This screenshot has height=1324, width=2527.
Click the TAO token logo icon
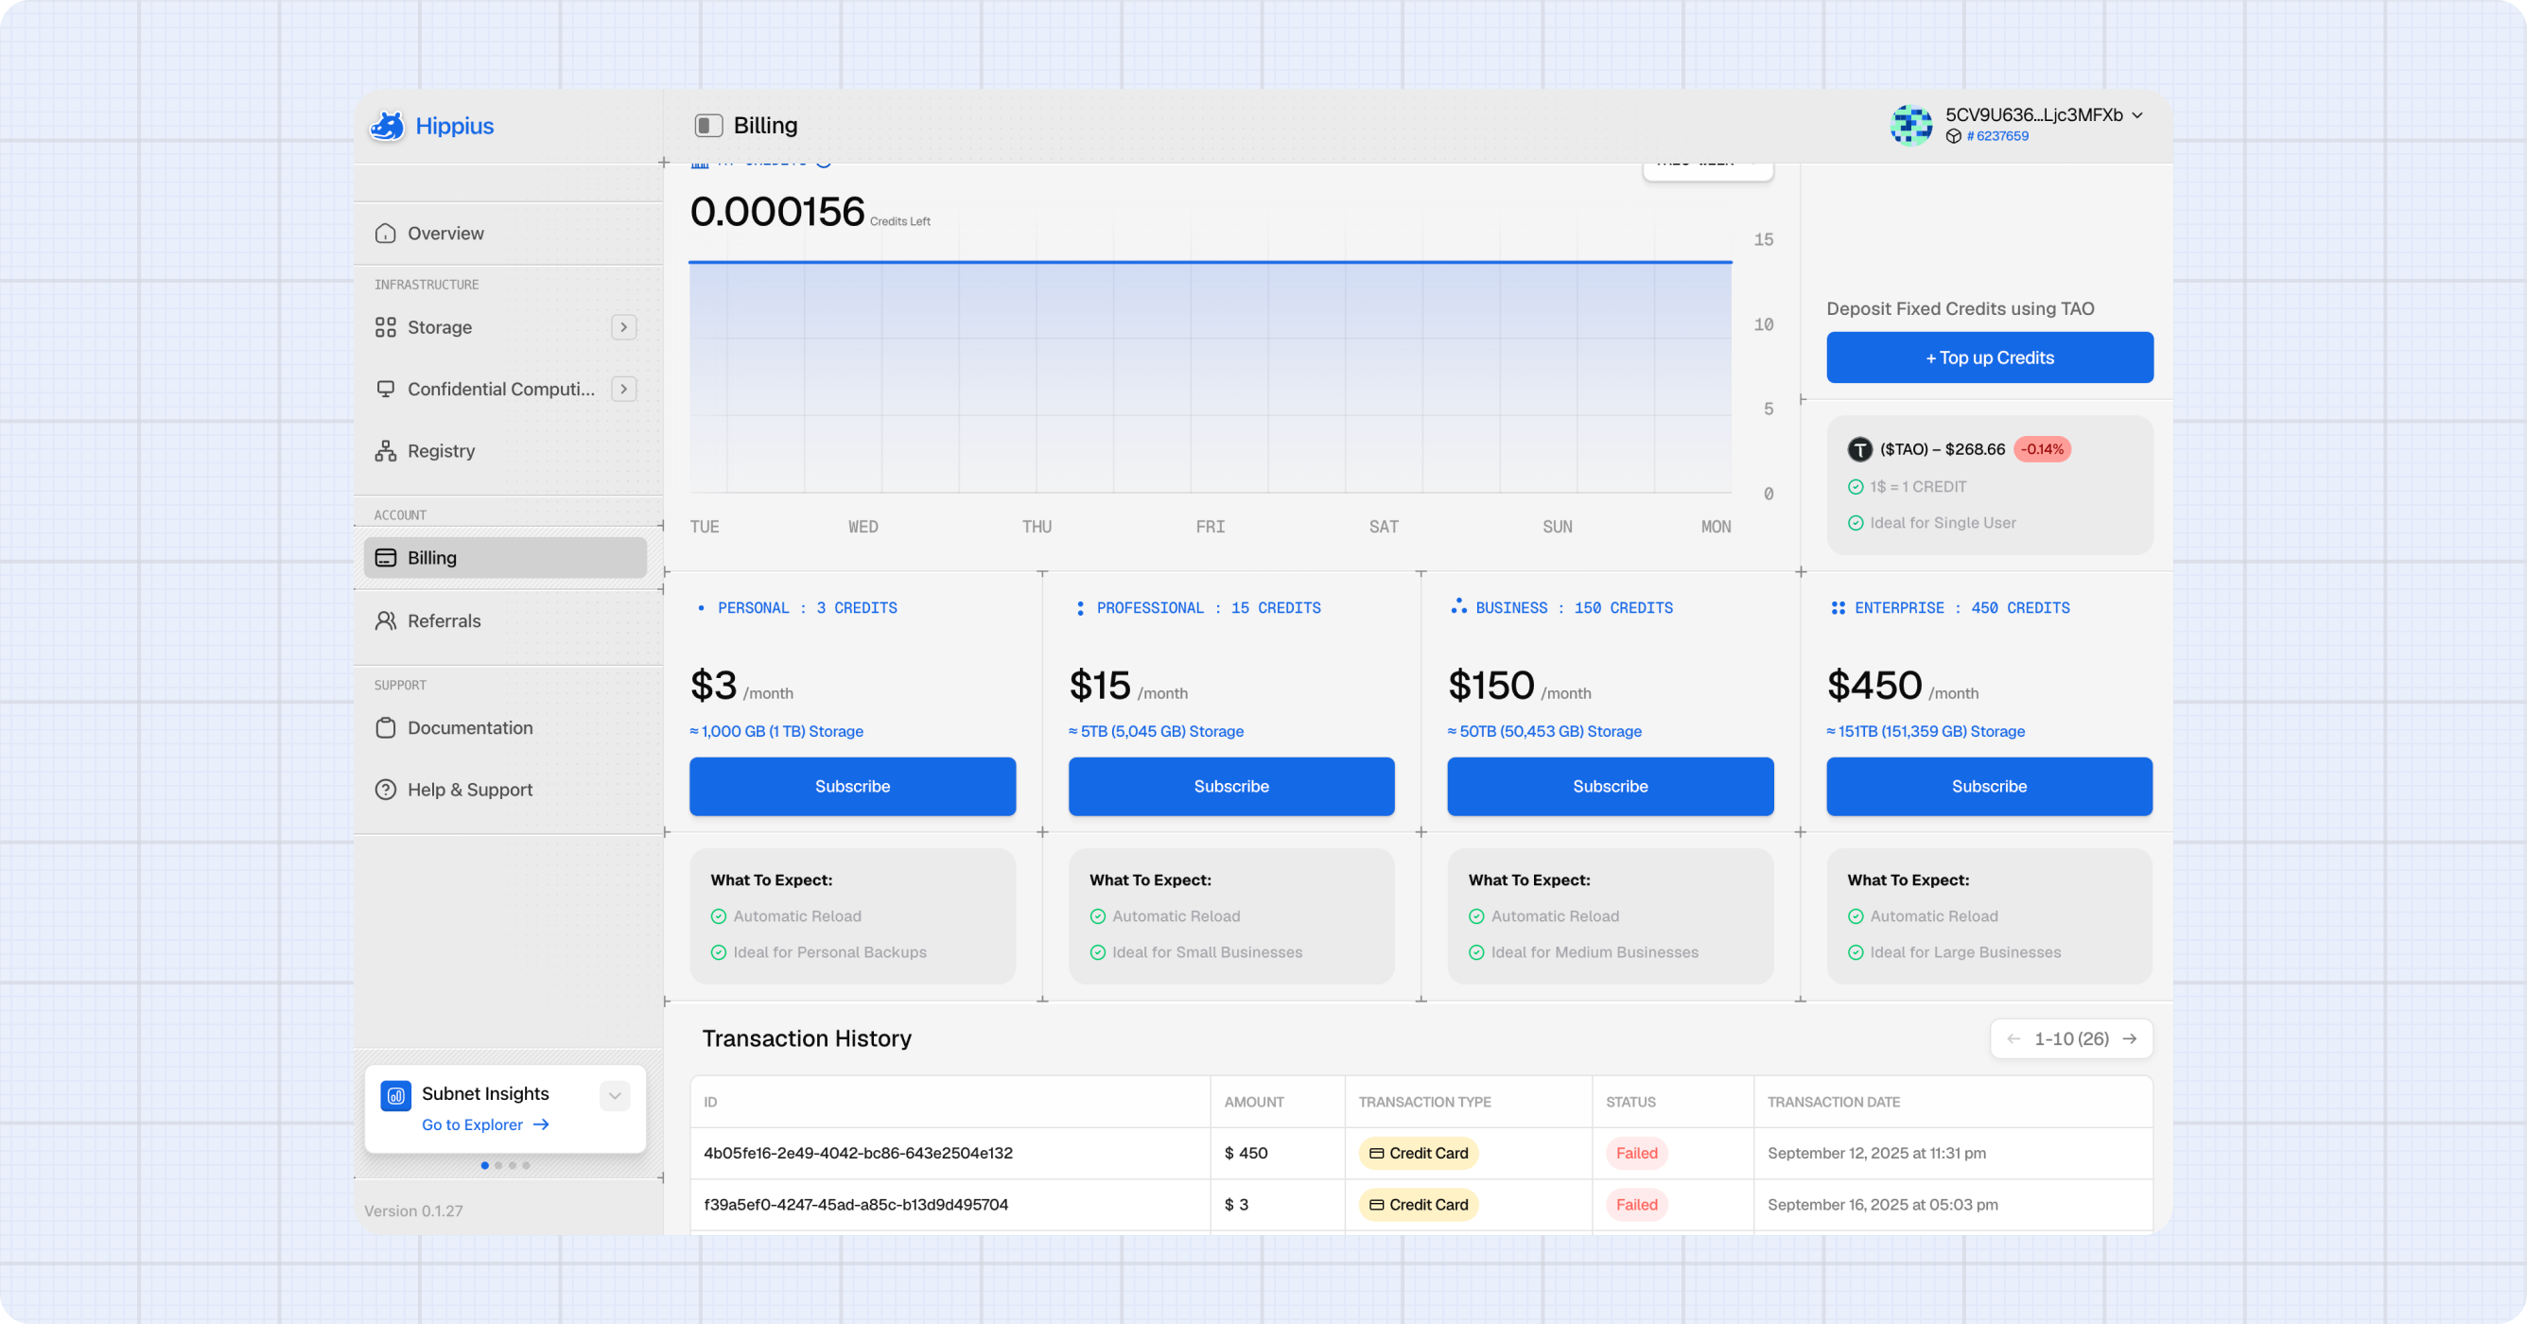click(x=1860, y=449)
